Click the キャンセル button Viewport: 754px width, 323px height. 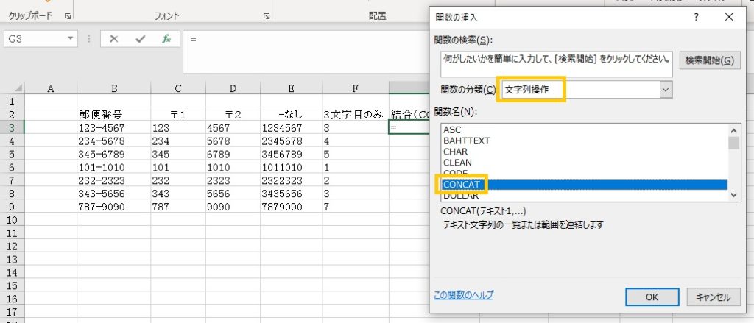[x=712, y=297]
